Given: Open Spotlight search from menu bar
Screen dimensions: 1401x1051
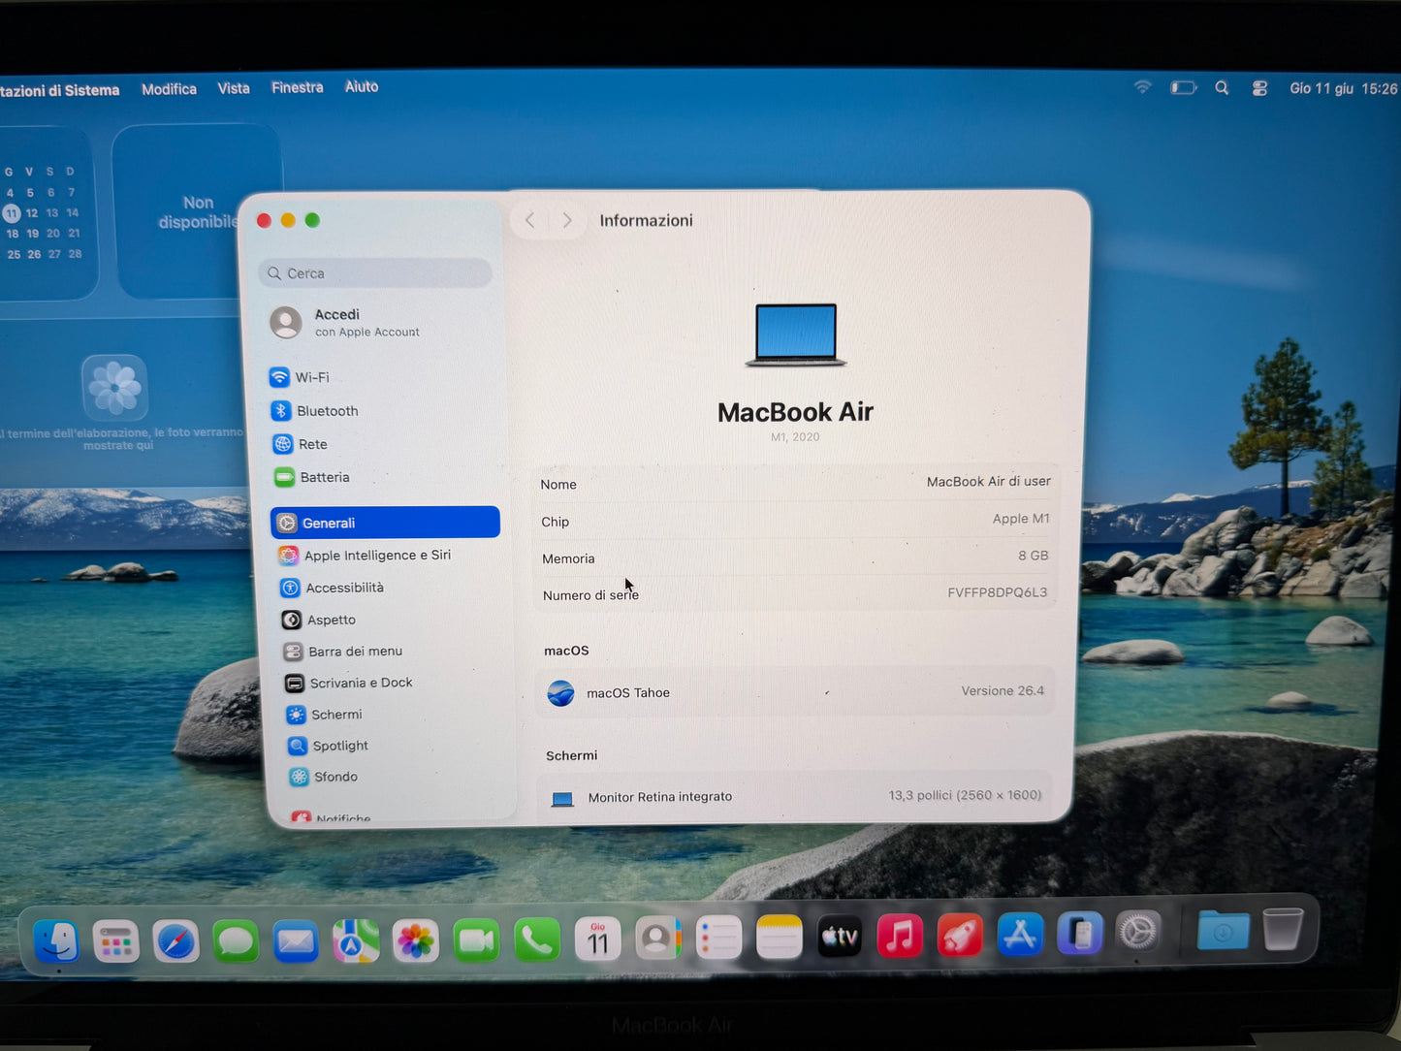Looking at the screenshot, I should point(1222,88).
